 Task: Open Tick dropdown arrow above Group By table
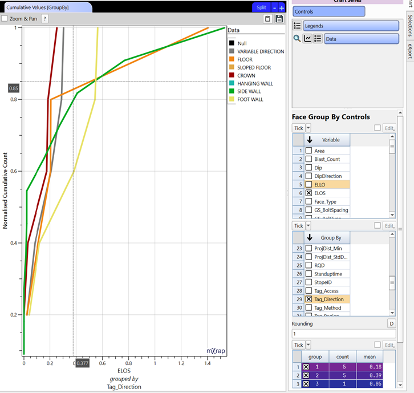[308, 225]
